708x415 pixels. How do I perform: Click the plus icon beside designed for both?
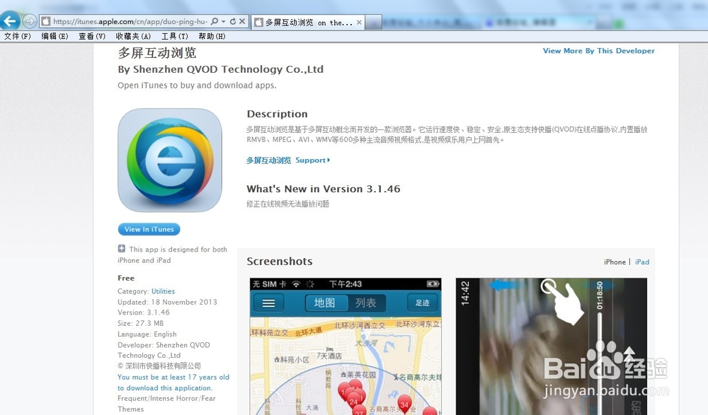[122, 249]
